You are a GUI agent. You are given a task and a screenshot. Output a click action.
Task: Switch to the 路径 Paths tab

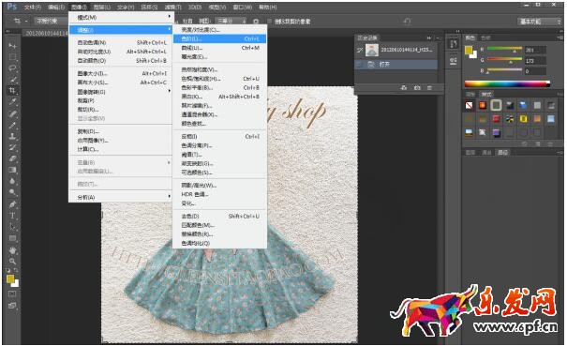503,152
